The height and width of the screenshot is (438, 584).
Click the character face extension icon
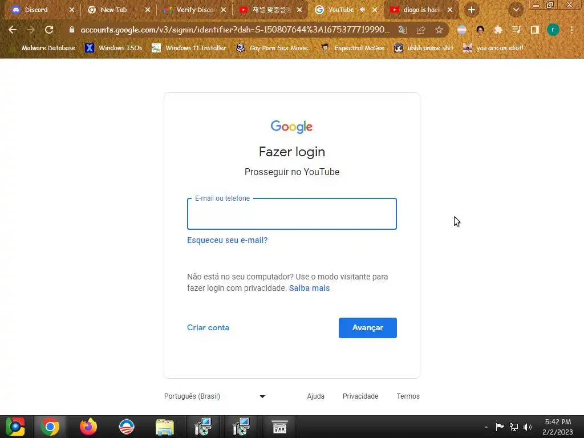tap(480, 30)
